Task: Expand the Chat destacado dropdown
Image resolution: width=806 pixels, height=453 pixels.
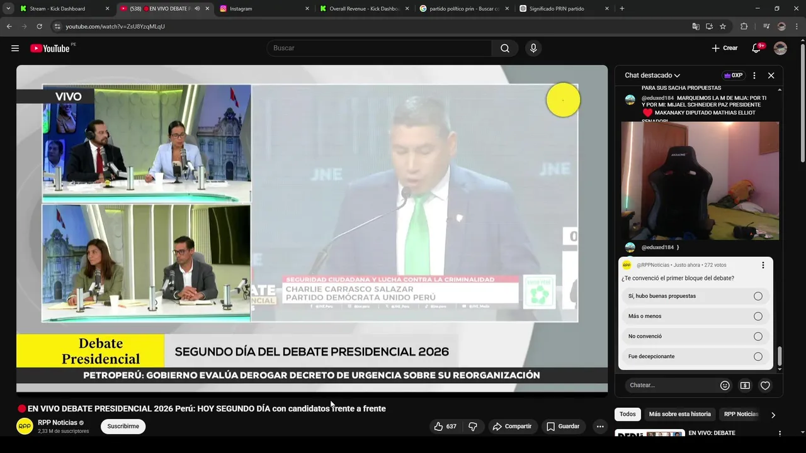Action: pyautogui.click(x=652, y=75)
